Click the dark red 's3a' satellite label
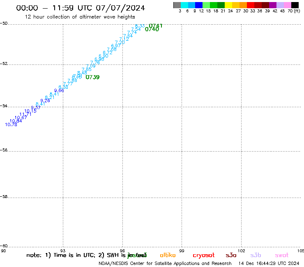Screen dimensions: 304x267 [x=231, y=255]
